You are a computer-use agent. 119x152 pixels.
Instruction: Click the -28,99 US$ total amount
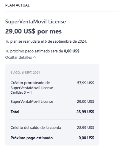(84, 112)
